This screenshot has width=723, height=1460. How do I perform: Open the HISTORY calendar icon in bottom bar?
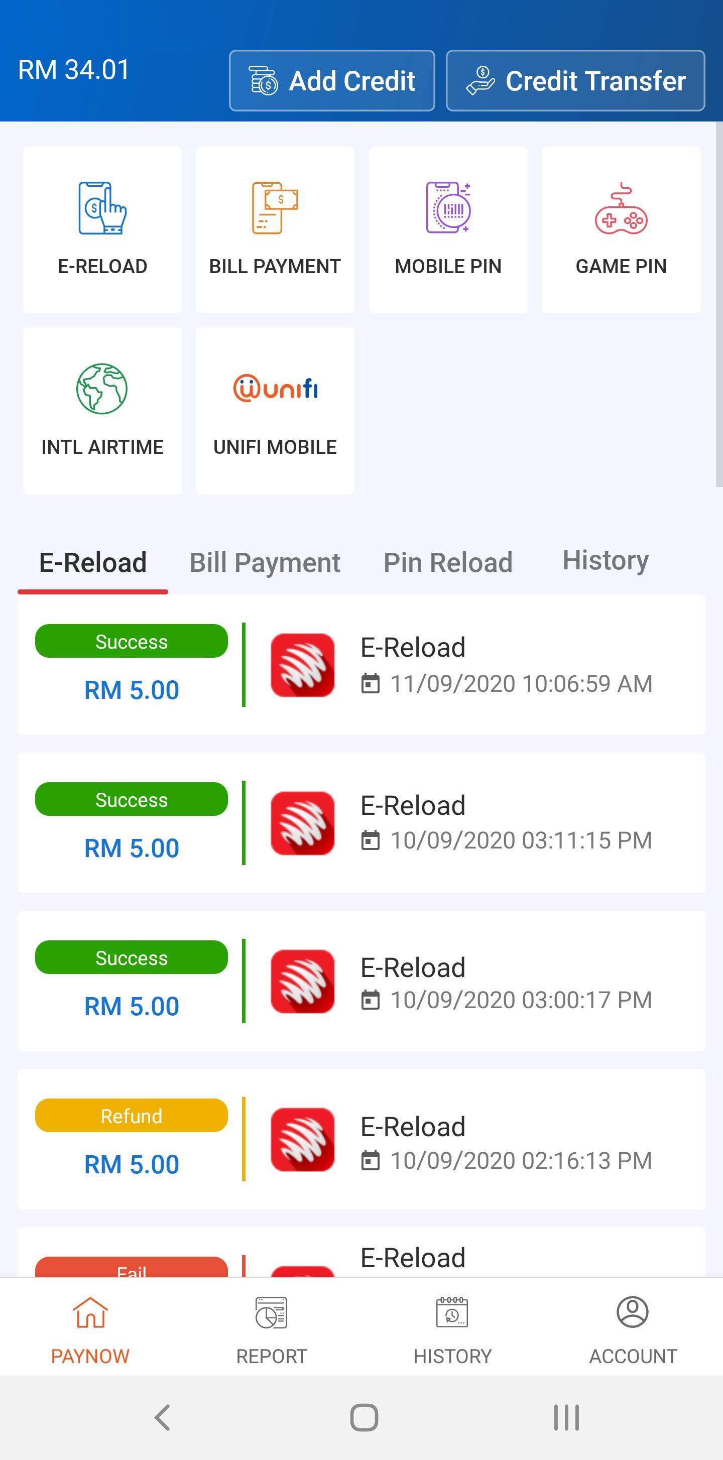pyautogui.click(x=452, y=1312)
